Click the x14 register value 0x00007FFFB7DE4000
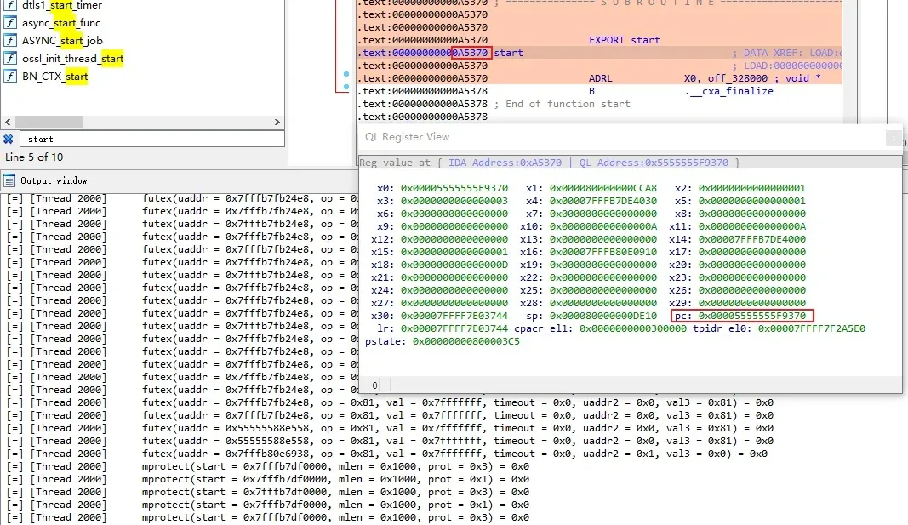Viewport: 908px width, 525px height. pyautogui.click(x=751, y=239)
